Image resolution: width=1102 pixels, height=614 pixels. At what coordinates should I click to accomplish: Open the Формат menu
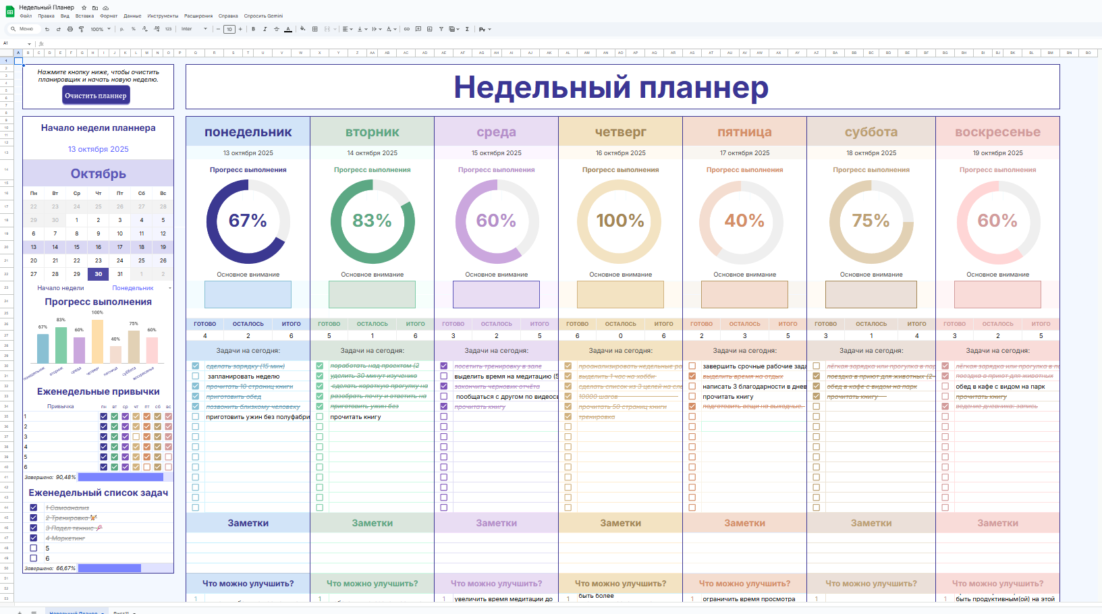[x=109, y=16]
